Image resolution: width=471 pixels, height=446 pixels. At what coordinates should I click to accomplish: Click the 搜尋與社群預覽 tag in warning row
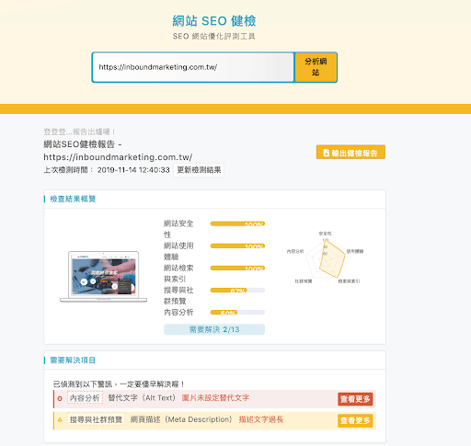[96, 419]
